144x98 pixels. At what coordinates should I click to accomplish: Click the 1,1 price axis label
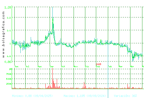[9, 30]
